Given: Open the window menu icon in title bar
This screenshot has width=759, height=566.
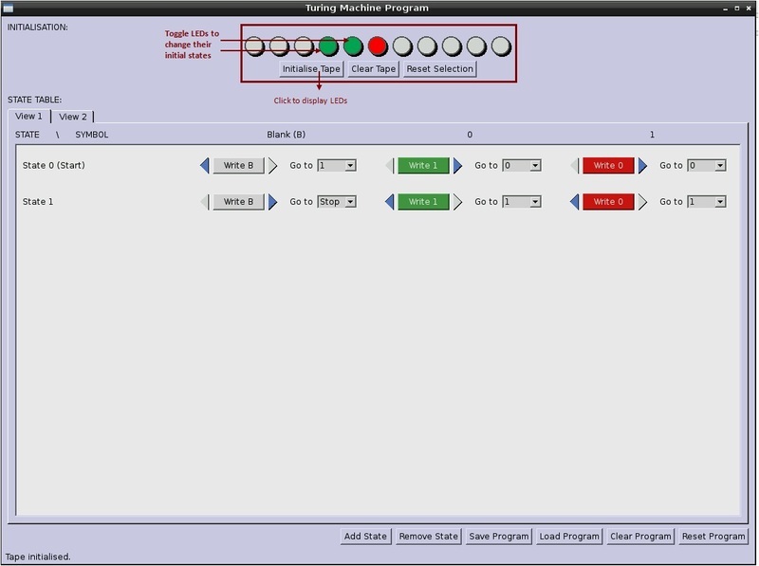Looking at the screenshot, I should pyautogui.click(x=9, y=8).
